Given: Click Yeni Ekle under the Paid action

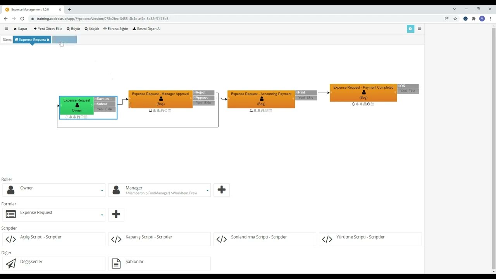Looking at the screenshot, I should (x=306, y=98).
